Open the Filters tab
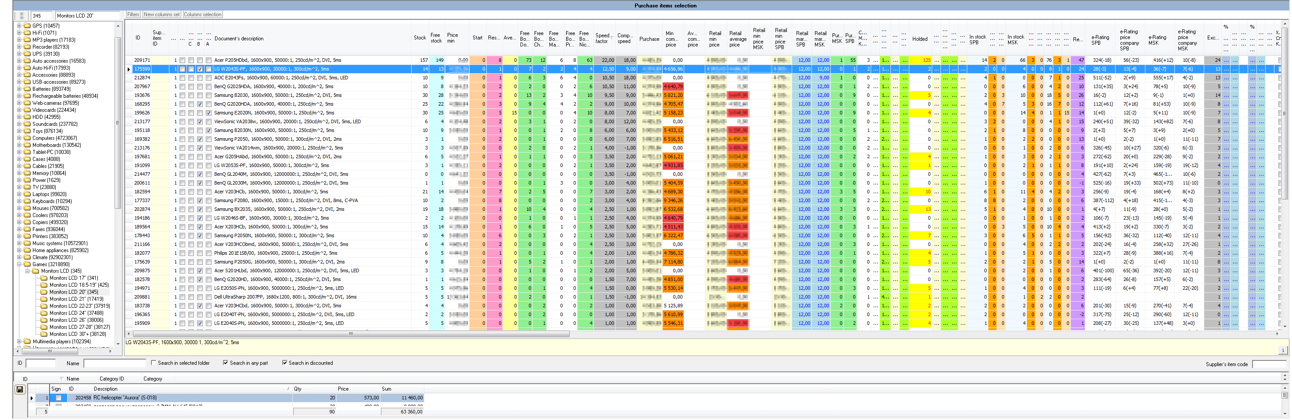Image resolution: width=1292 pixels, height=420 pixels. click(x=133, y=14)
